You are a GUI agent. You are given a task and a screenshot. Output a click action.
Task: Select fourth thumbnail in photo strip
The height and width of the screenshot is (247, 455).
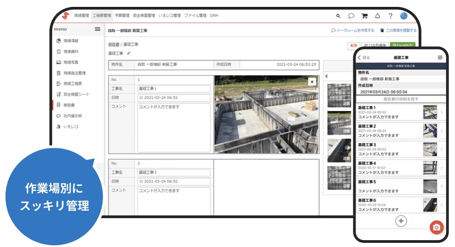click(339, 178)
